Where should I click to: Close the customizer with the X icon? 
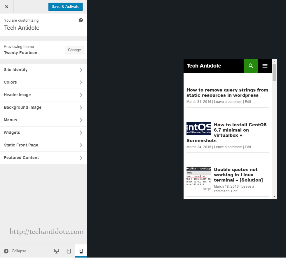pyautogui.click(x=7, y=7)
